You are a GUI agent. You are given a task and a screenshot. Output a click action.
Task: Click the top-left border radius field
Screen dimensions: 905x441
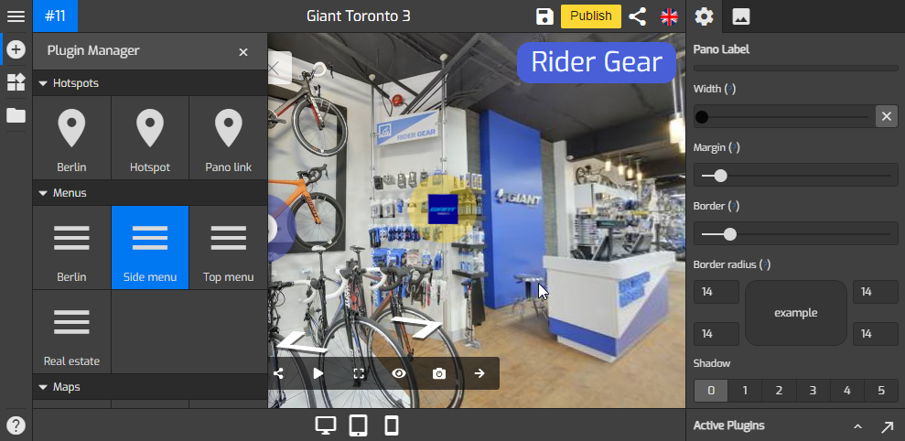tap(716, 292)
